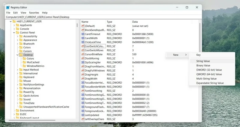Viewport: 240px width, 127px height.
Task: Click the DWORD icon beside ClickLockTime
Action: [x=83, y=42]
